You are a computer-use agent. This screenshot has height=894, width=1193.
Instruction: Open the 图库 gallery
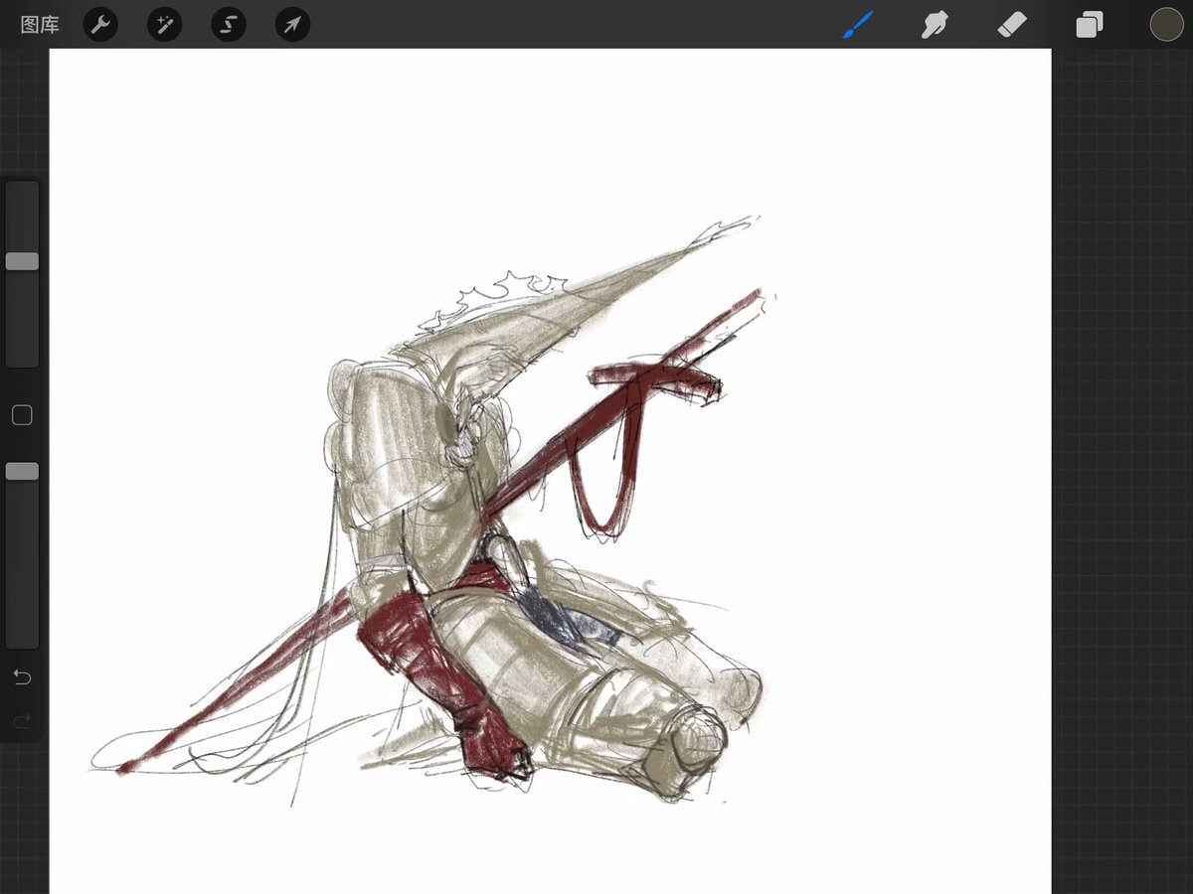40,25
